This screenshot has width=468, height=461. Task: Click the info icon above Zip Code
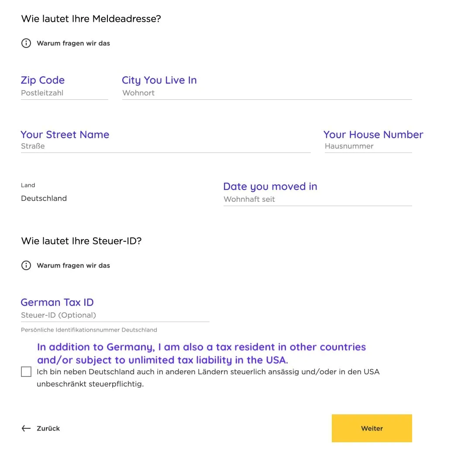[x=26, y=43]
